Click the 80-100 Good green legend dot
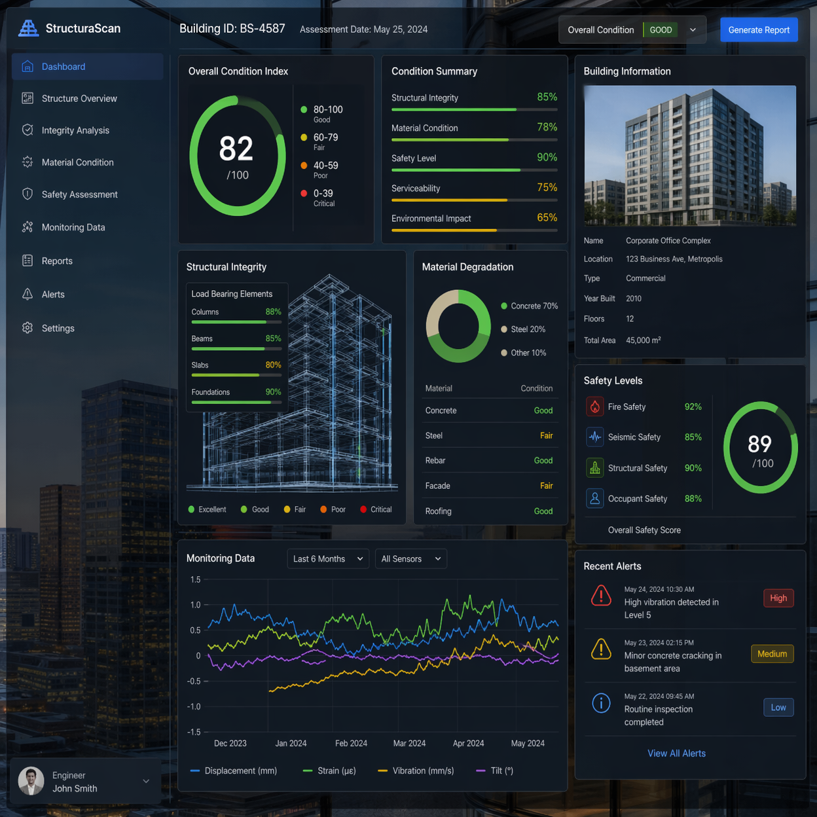817x817 pixels. point(304,109)
